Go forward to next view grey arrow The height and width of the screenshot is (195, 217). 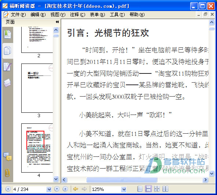pyautogui.click(x=84, y=189)
